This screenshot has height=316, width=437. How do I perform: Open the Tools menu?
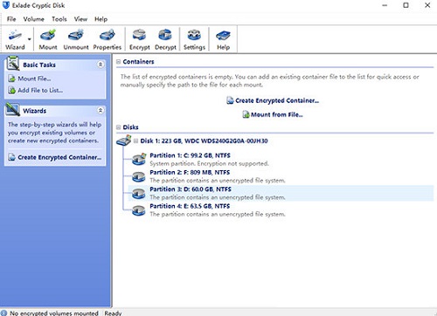click(x=59, y=19)
